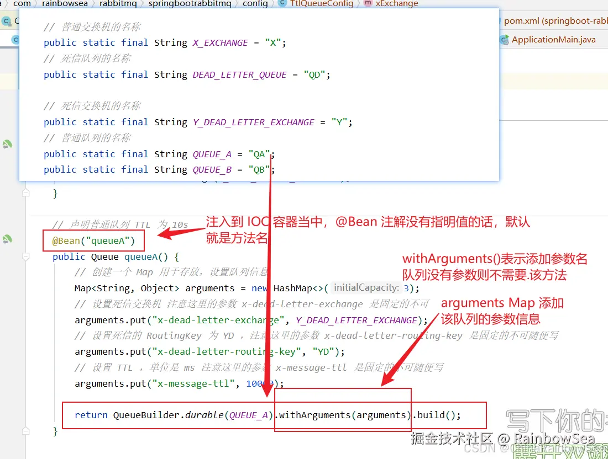Image resolution: width=608 pixels, height=459 pixels.
Task: Click the Spring bean gutter icon beside @Bean("queueA")
Action: click(7, 239)
